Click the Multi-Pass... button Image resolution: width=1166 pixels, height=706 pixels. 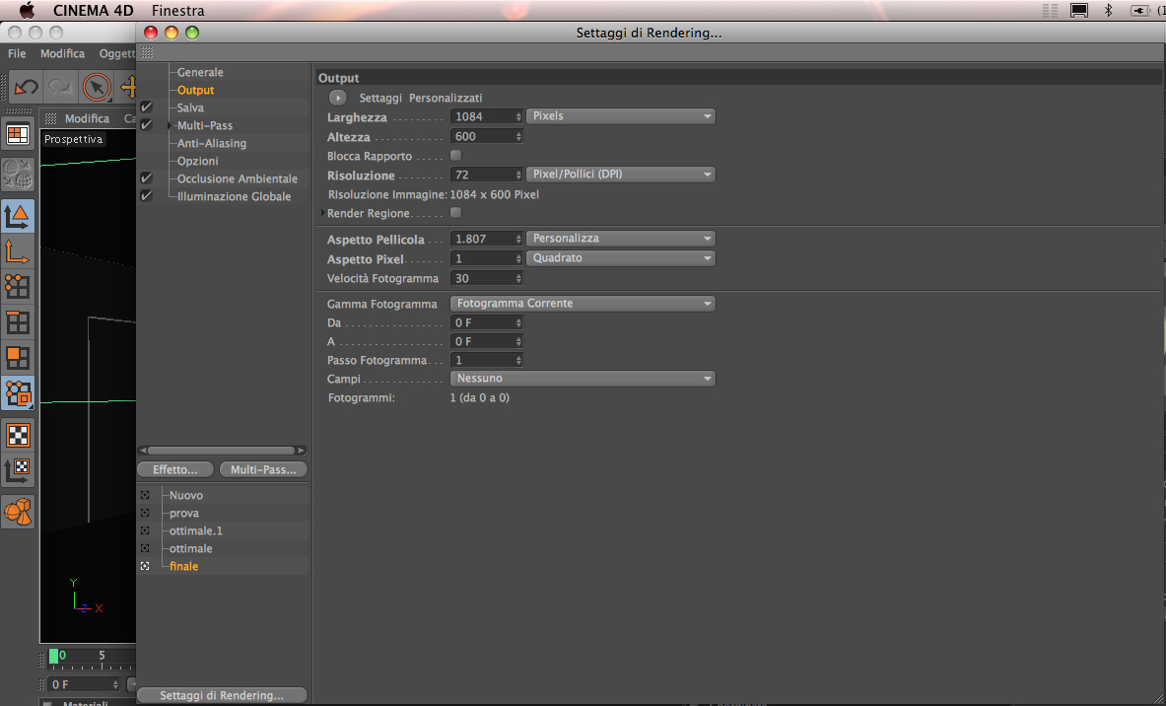pyautogui.click(x=263, y=469)
